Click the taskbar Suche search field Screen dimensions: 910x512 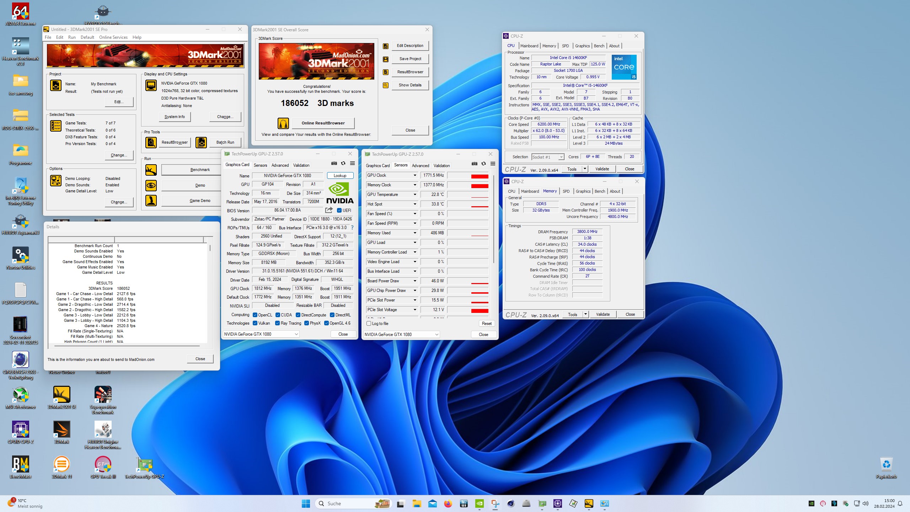click(x=353, y=503)
